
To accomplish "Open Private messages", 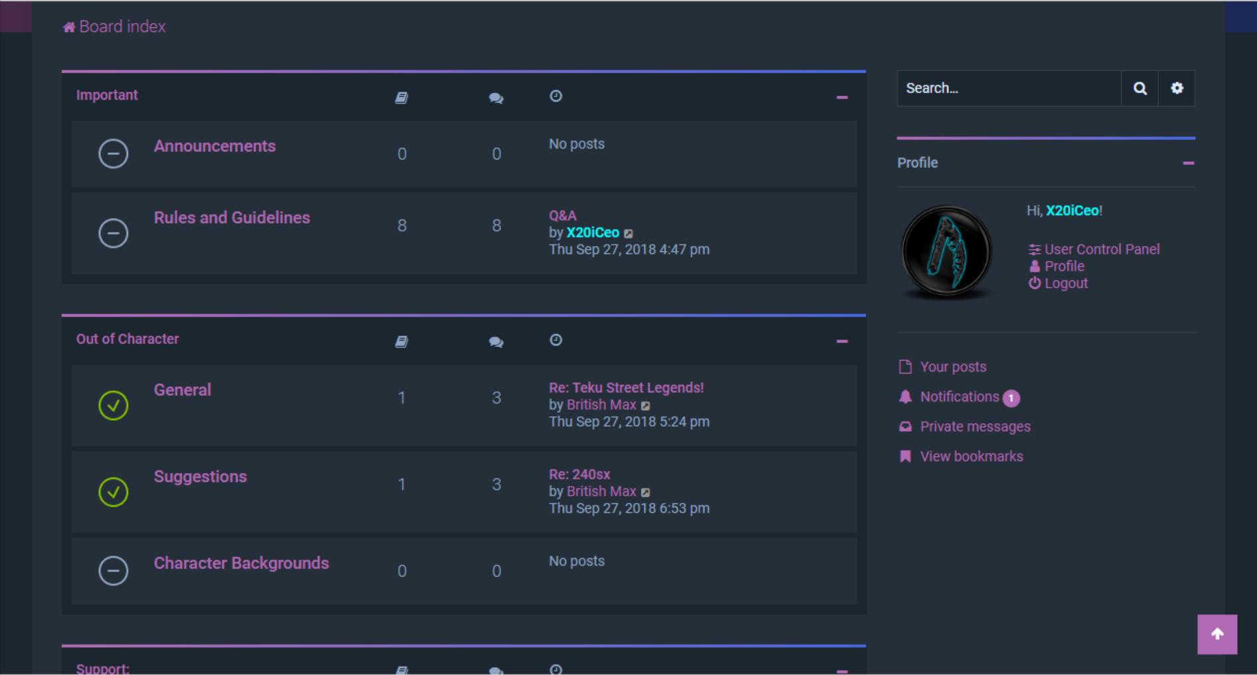I will [975, 427].
